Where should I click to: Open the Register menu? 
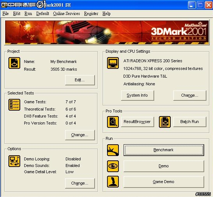(91, 14)
